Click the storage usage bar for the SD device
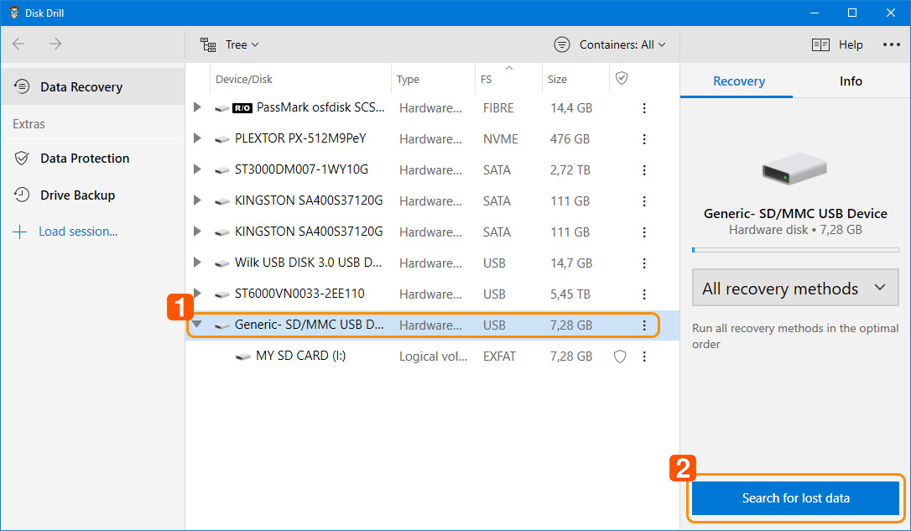The image size is (911, 531). click(794, 249)
